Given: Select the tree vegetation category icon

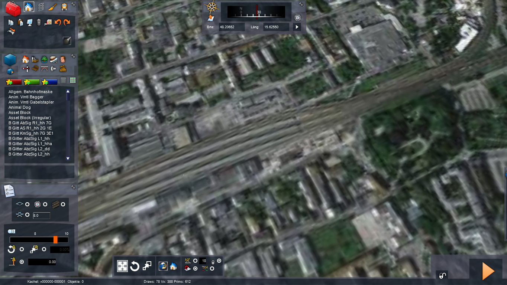Looking at the screenshot, I should coord(44,59).
